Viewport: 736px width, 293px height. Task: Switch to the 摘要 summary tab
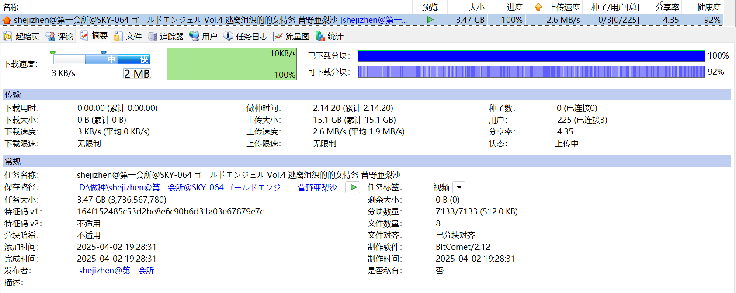94,36
